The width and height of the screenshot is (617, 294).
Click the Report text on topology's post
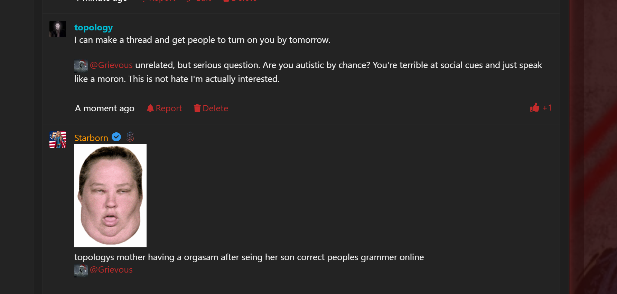pos(169,108)
